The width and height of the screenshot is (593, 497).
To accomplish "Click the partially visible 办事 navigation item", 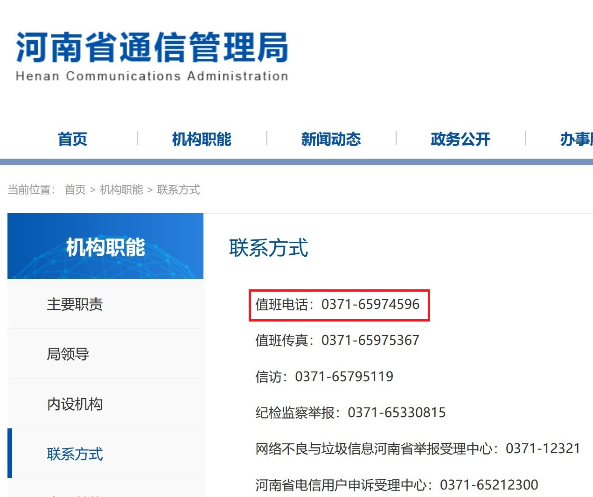I will pos(576,139).
